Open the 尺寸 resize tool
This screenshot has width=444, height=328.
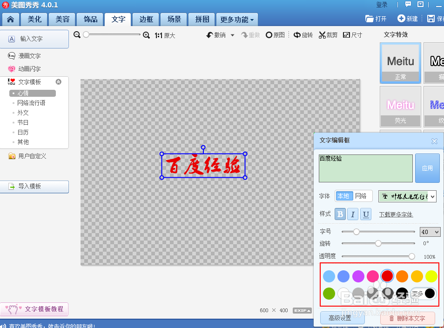click(x=352, y=35)
